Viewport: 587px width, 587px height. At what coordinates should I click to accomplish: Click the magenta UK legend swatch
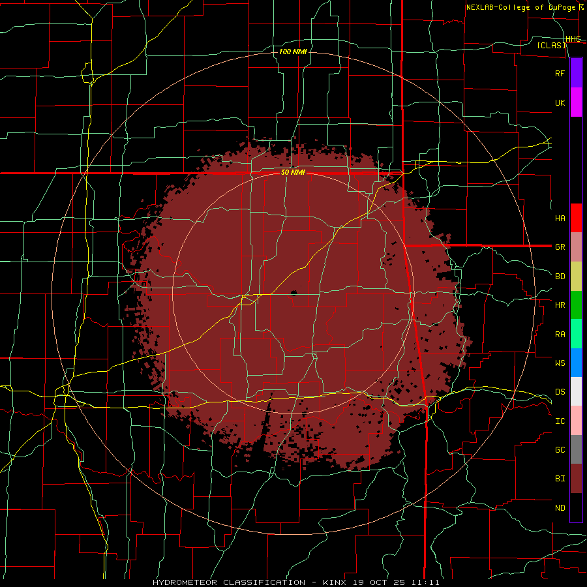(576, 102)
